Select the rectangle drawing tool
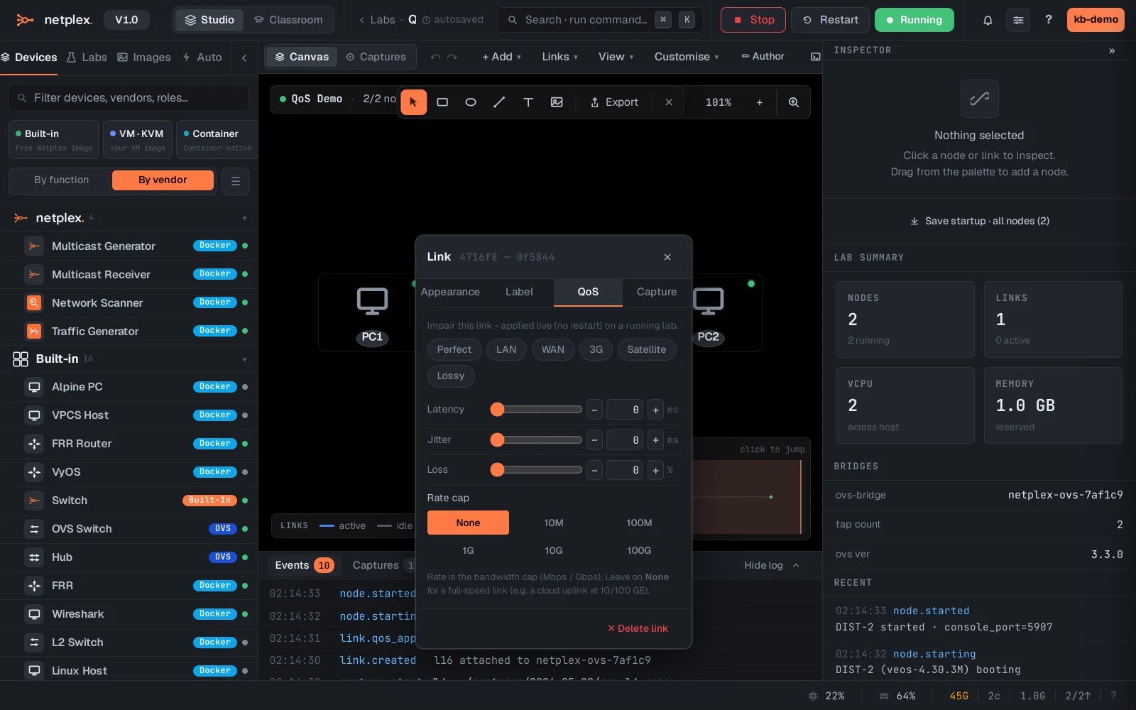Image resolution: width=1136 pixels, height=710 pixels. pyautogui.click(x=442, y=102)
